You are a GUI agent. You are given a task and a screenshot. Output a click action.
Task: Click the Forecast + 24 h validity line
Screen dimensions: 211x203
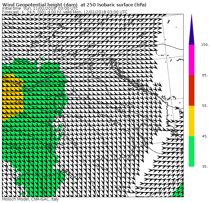coord(65,12)
